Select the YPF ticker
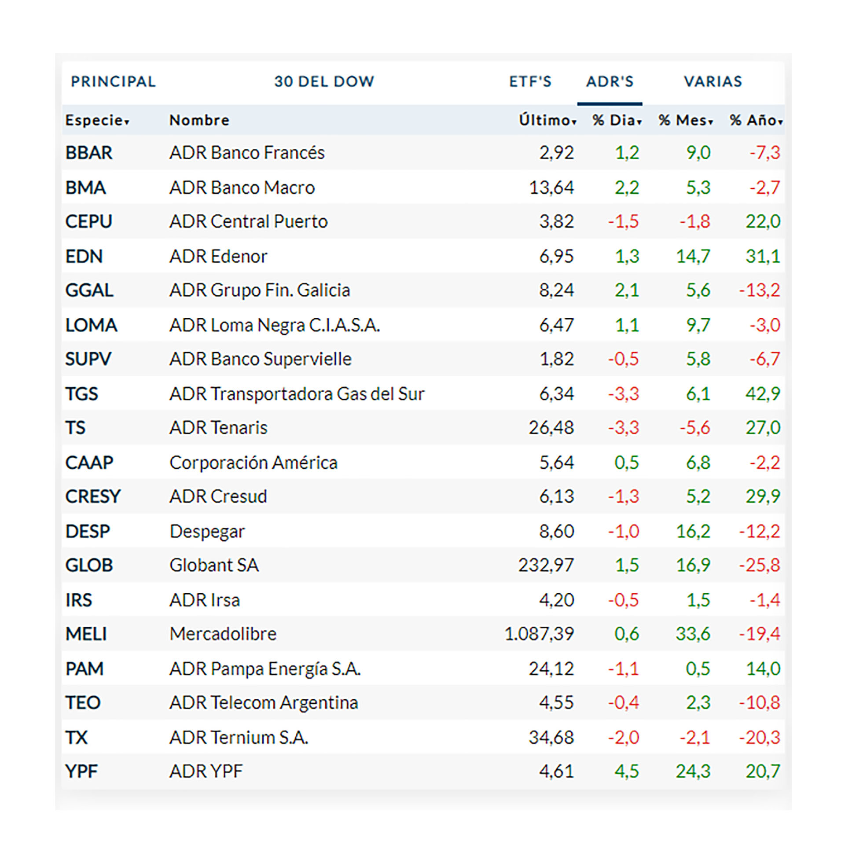The height and width of the screenshot is (856, 845). [x=81, y=772]
